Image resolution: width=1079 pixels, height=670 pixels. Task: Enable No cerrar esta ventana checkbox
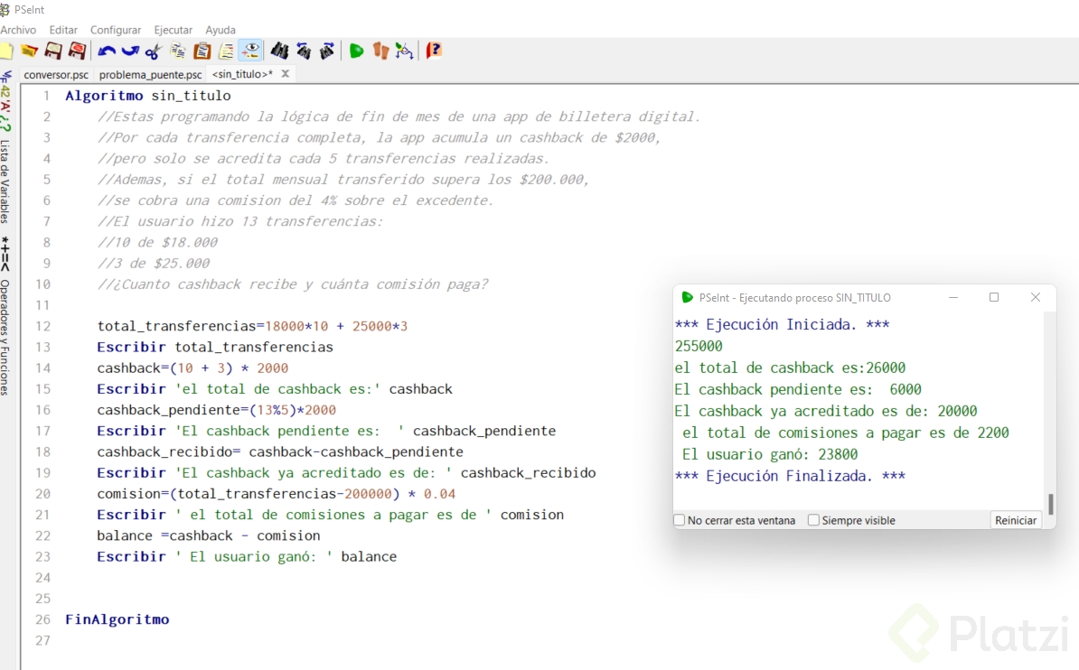680,520
